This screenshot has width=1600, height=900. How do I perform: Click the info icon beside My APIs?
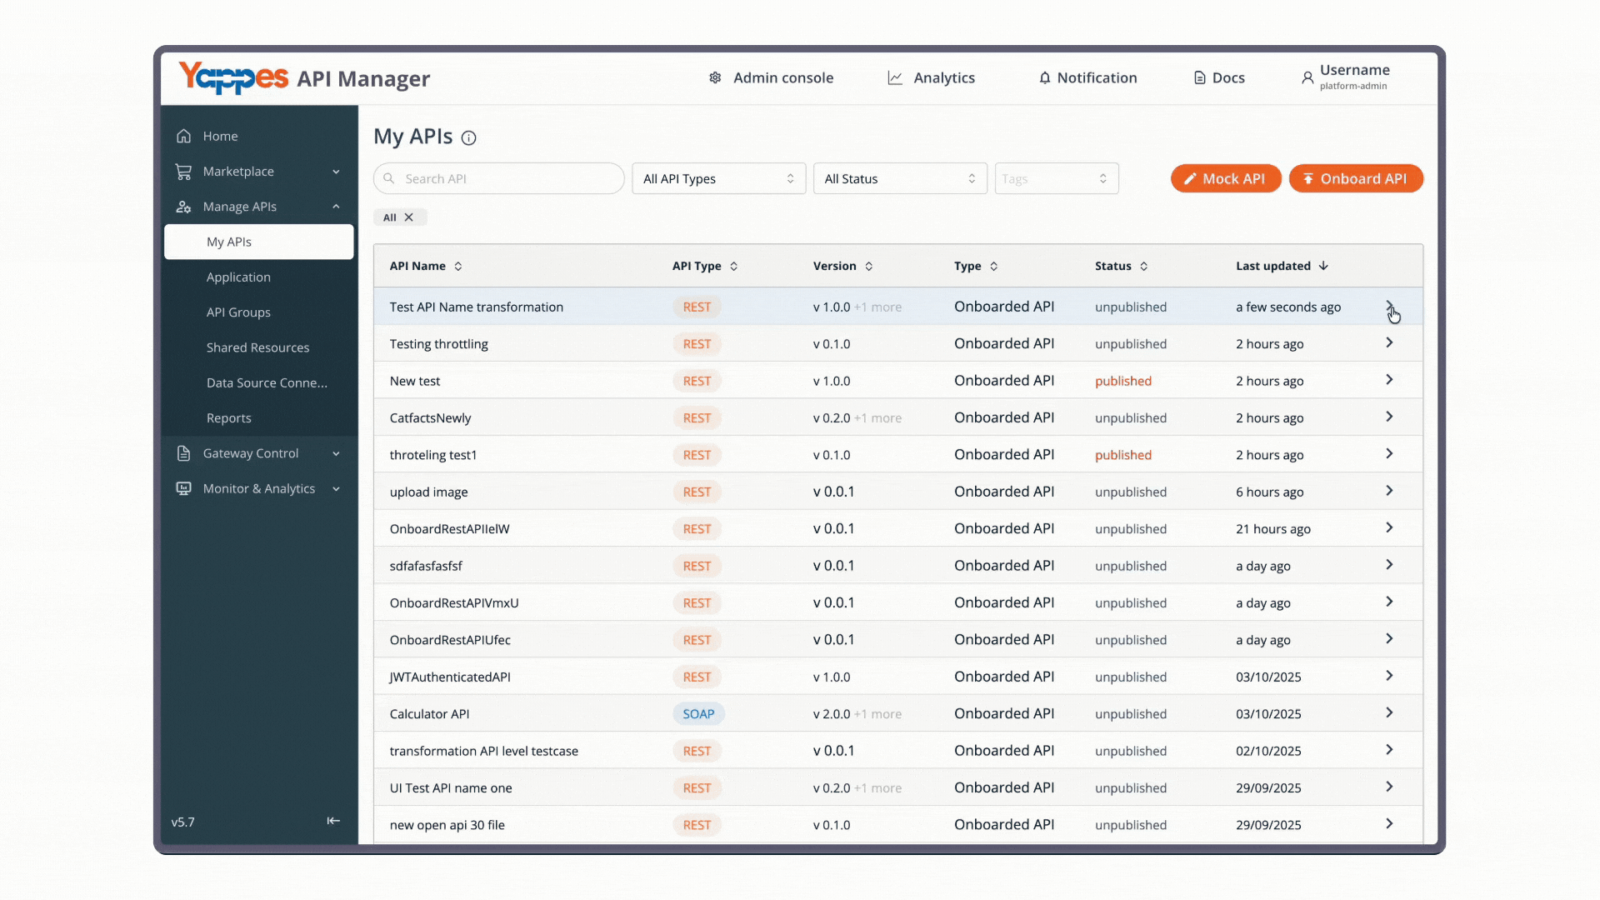click(469, 138)
